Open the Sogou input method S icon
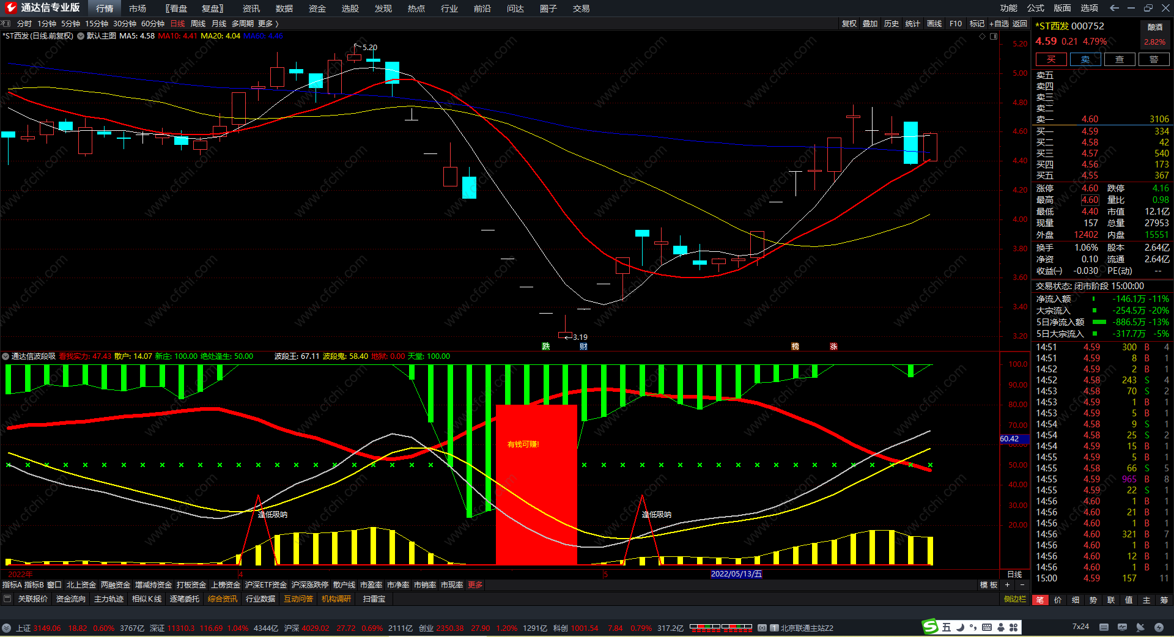Image resolution: width=1174 pixels, height=637 pixels. [x=930, y=627]
